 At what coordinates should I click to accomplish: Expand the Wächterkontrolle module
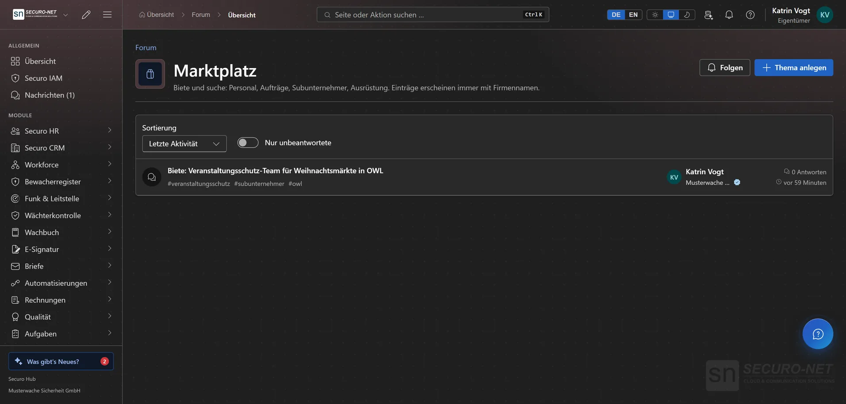pos(61,215)
